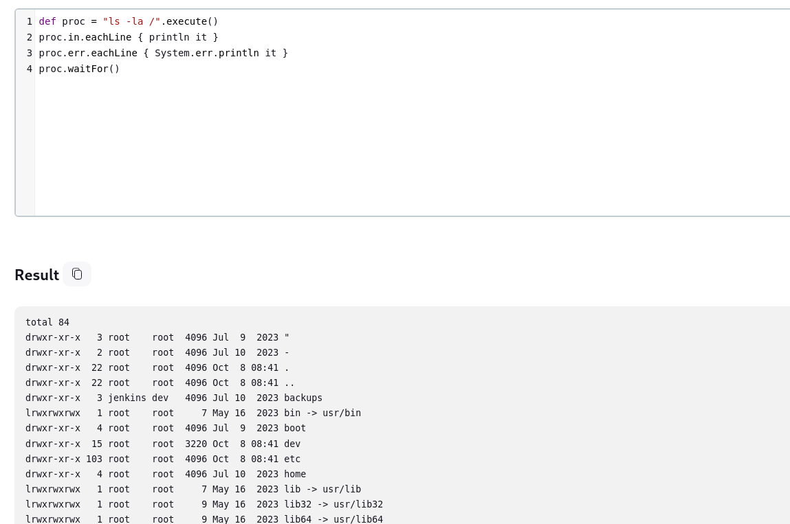Click the jenkins owner text in output

tap(127, 398)
